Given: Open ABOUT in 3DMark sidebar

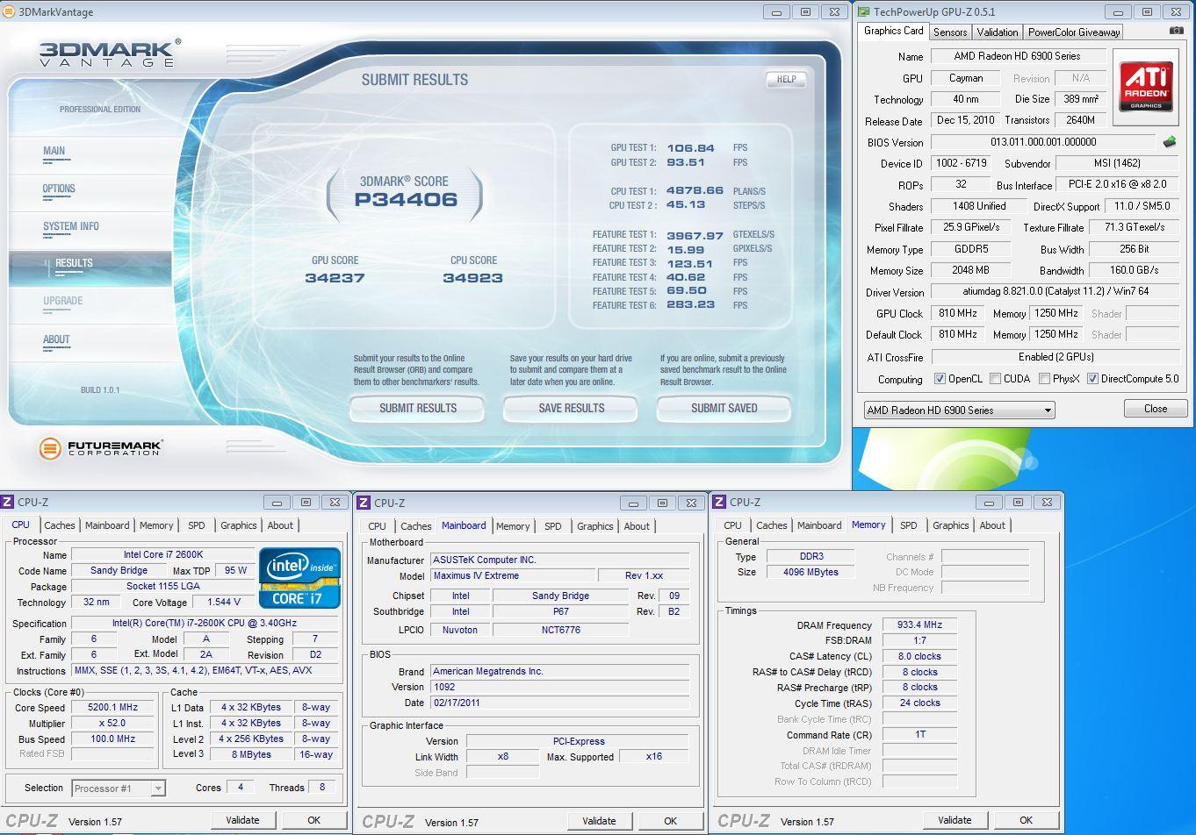Looking at the screenshot, I should 56,339.
